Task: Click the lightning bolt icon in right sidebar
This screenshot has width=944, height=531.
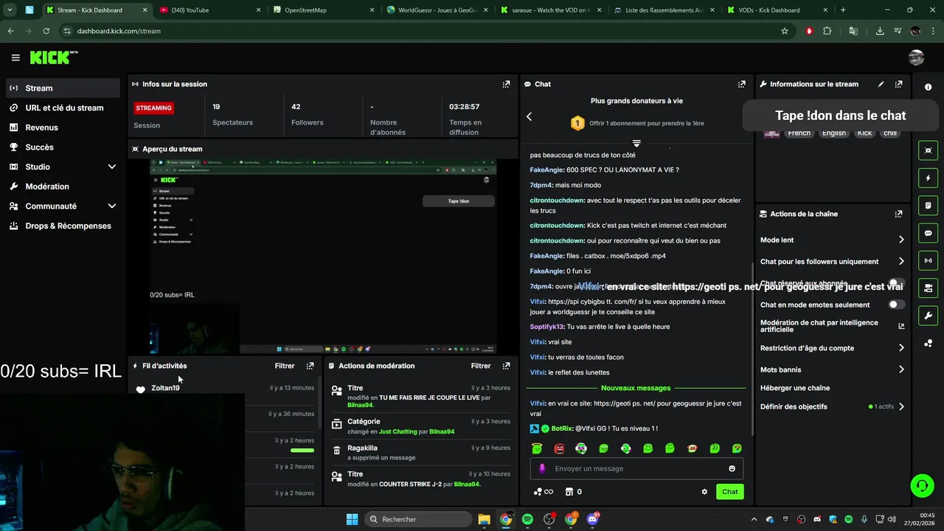Action: tap(928, 178)
